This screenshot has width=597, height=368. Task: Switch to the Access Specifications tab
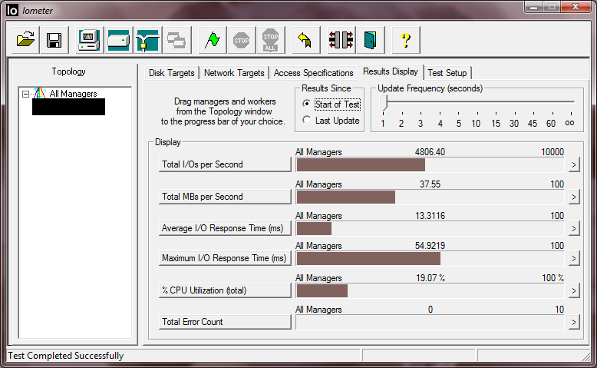(313, 73)
